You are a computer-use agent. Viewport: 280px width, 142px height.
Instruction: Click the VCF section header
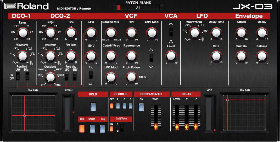tap(131, 16)
